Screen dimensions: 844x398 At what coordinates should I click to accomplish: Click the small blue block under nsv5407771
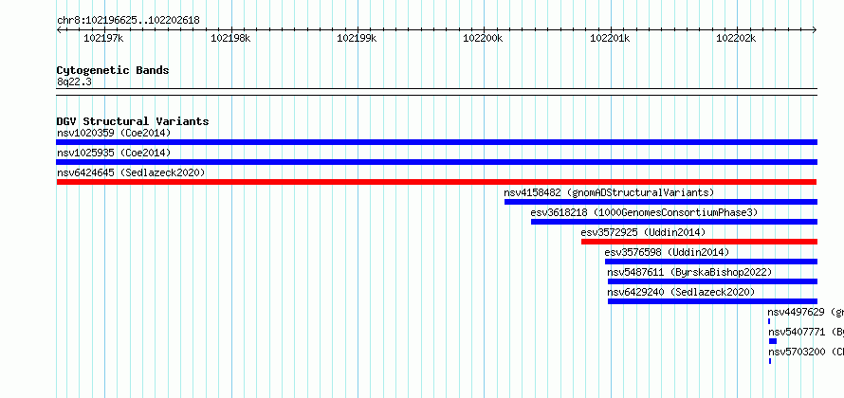[x=773, y=341]
